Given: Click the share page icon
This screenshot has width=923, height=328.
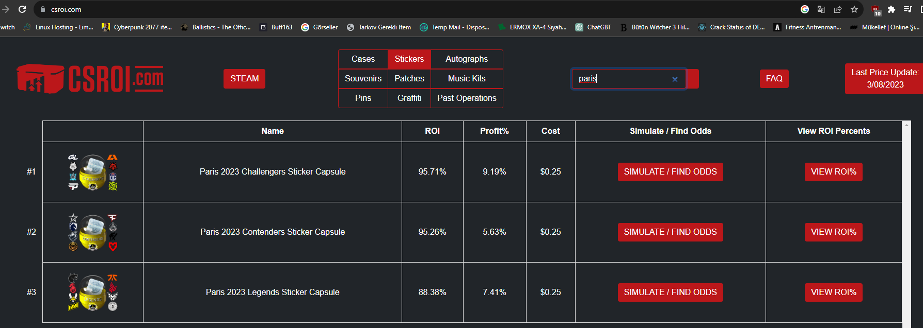Looking at the screenshot, I should point(838,9).
